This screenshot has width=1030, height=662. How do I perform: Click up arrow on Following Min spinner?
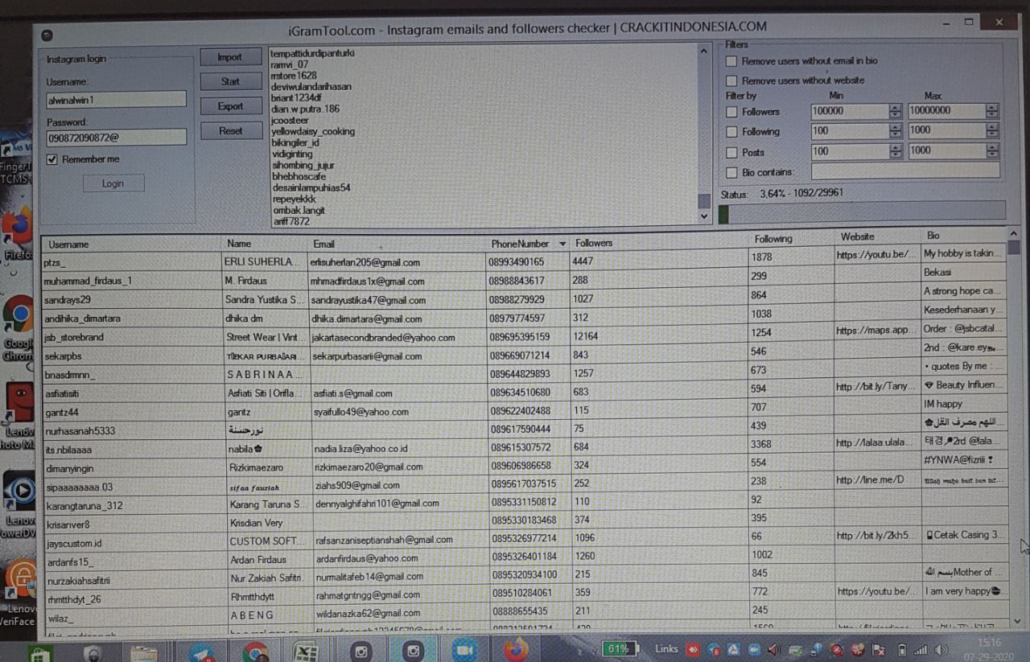[x=896, y=127]
